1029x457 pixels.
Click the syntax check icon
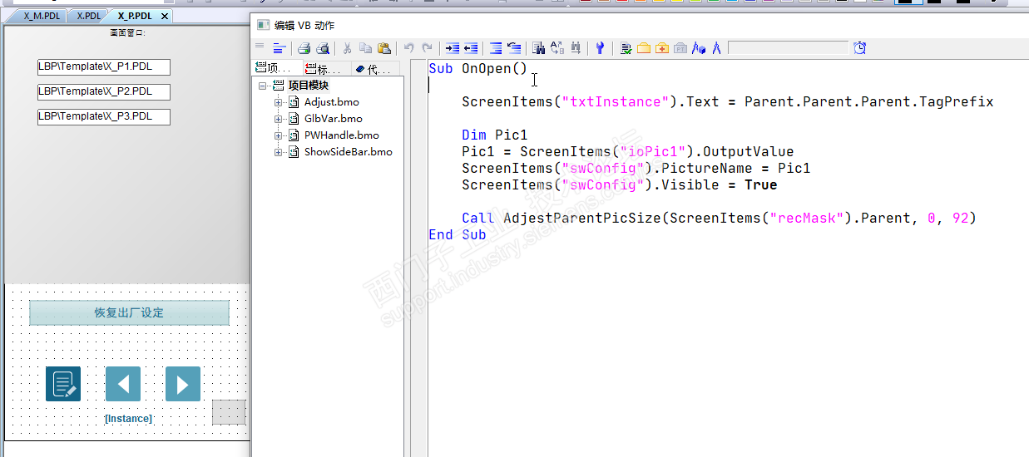[626, 48]
